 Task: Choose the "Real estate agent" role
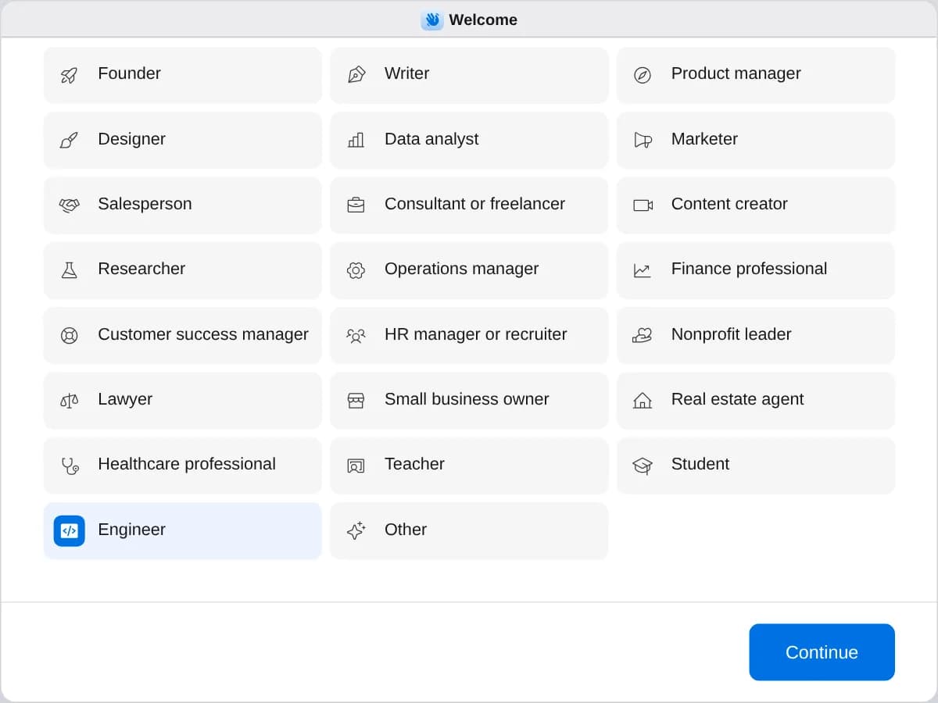[756, 401]
